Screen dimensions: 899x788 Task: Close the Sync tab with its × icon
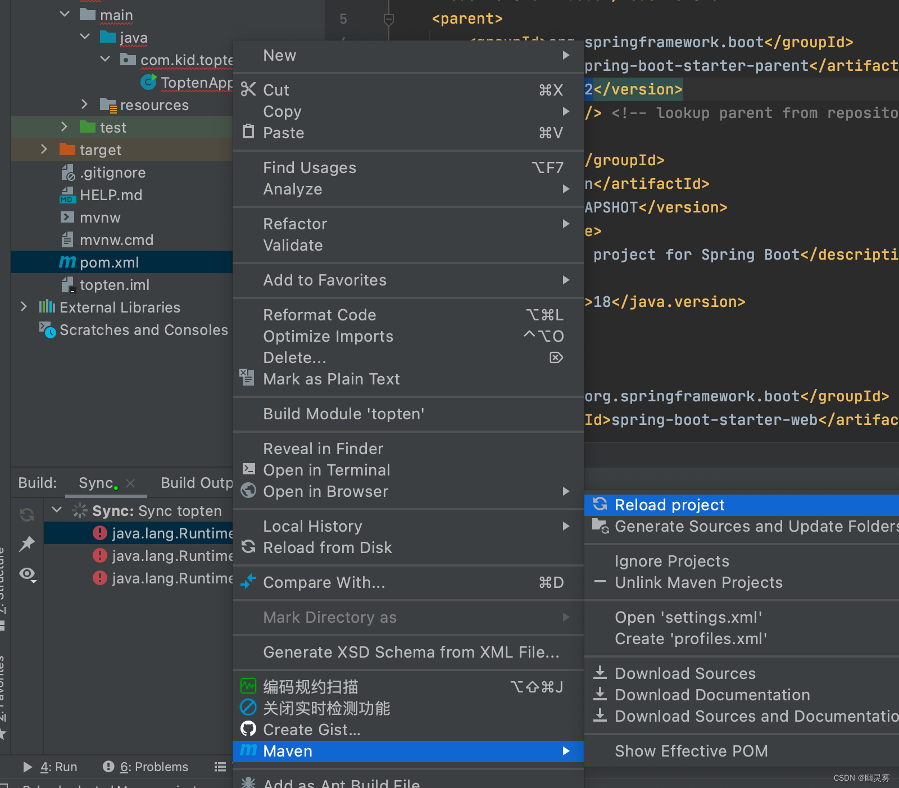pos(130,483)
